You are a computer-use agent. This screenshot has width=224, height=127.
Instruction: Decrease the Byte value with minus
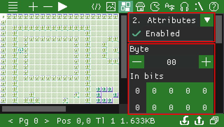tap(137, 62)
